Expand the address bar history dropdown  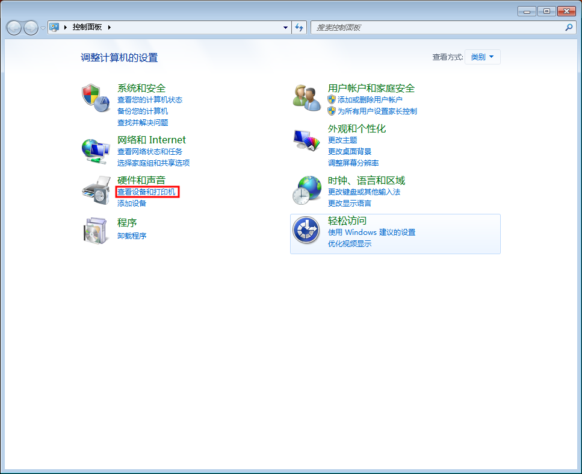(x=285, y=28)
